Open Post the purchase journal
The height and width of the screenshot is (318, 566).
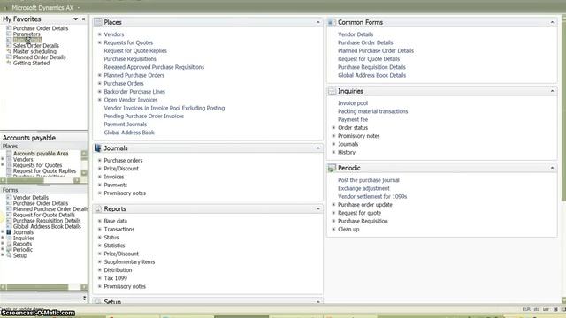(x=369, y=180)
